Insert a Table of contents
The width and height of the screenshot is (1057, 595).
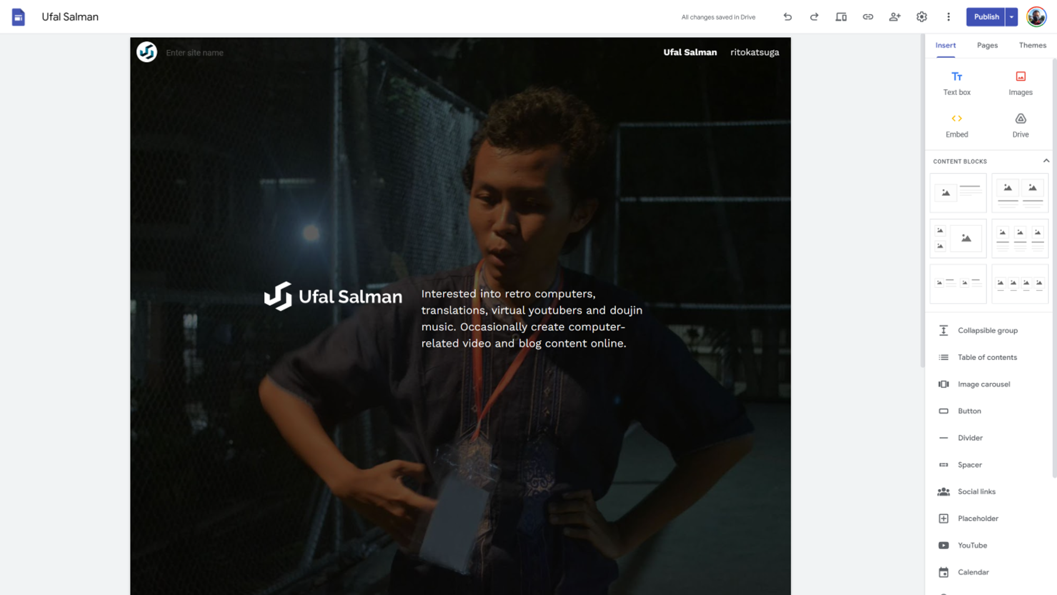pyautogui.click(x=988, y=358)
